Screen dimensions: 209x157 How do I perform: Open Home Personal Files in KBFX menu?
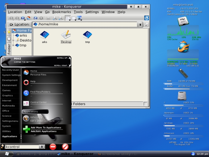click(43, 73)
